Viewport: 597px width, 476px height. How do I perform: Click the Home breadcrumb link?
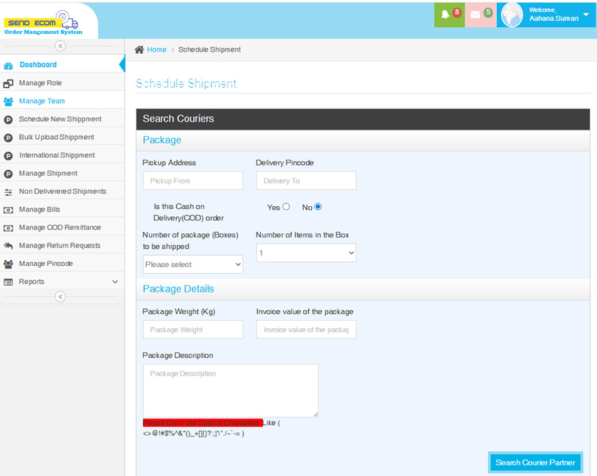tap(157, 50)
